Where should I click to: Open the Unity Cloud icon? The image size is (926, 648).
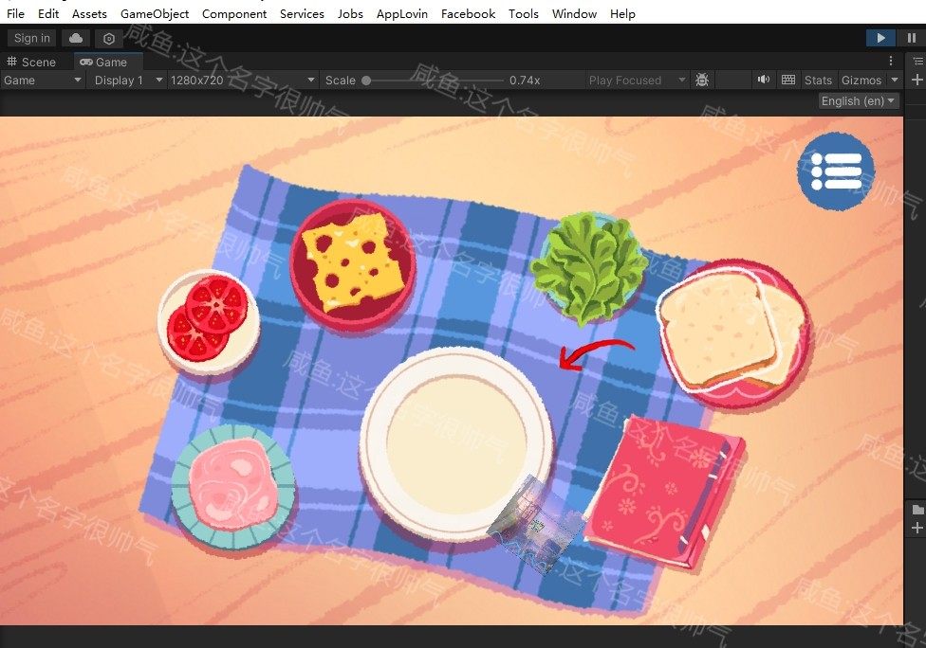coord(76,38)
